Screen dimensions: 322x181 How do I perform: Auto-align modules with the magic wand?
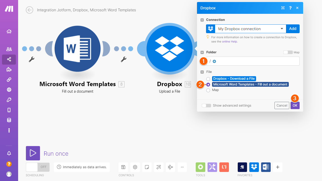[158, 167]
